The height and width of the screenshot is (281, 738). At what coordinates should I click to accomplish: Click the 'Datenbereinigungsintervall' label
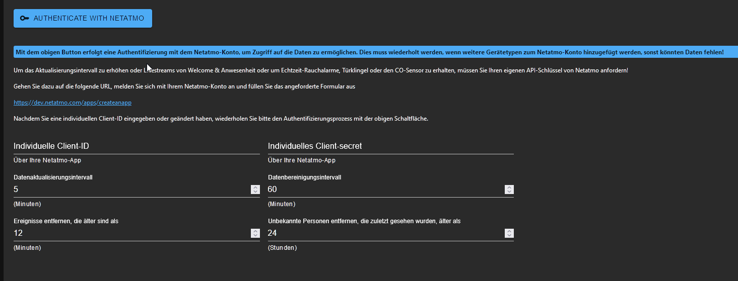[305, 177]
